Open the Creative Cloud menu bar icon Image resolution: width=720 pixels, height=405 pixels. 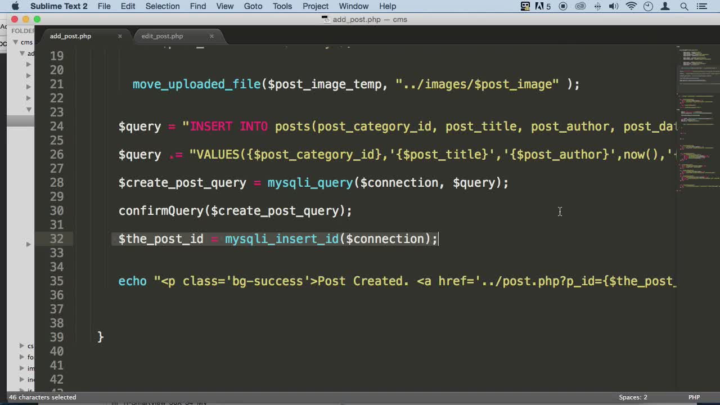[580, 6]
